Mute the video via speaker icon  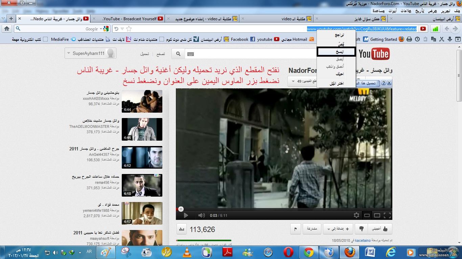coord(202,215)
